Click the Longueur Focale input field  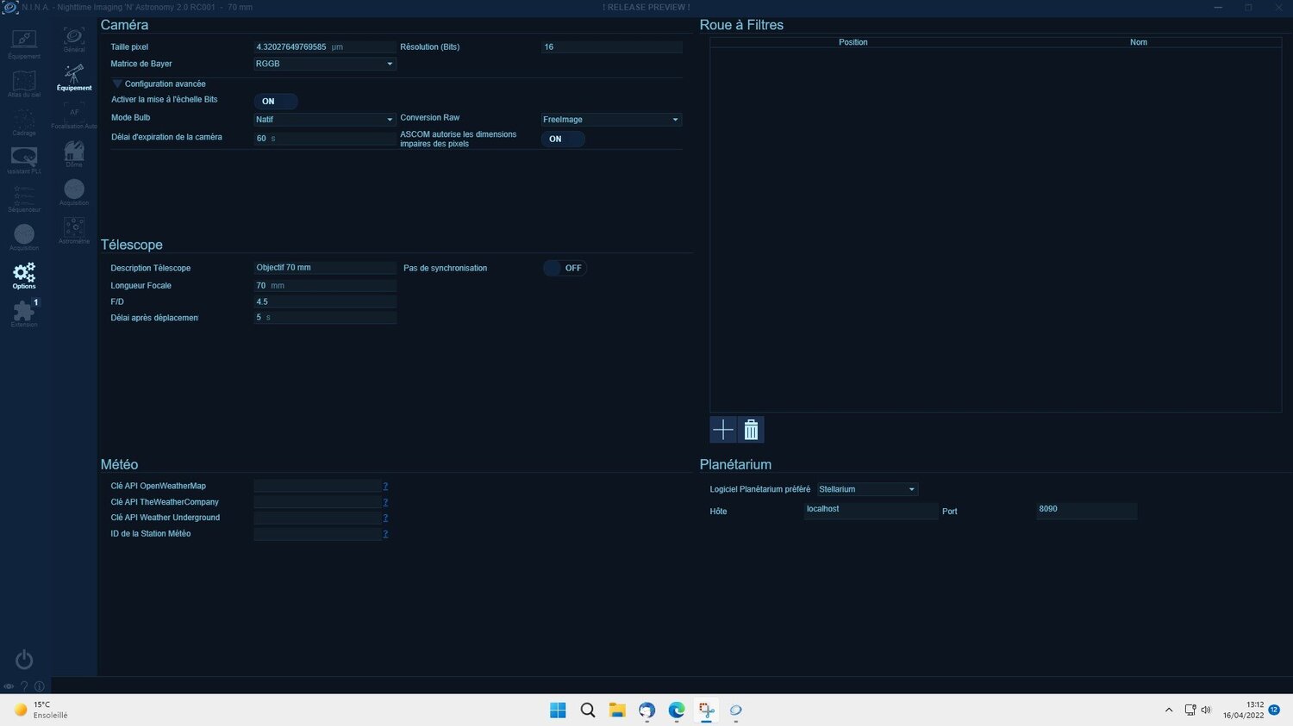325,285
